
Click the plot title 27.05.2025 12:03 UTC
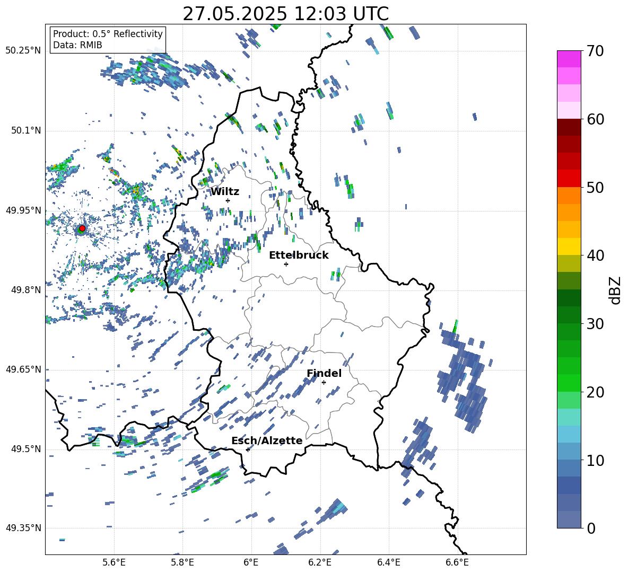click(x=285, y=14)
